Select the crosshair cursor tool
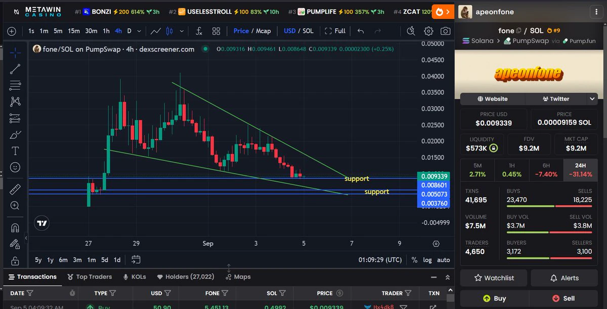The height and width of the screenshot is (309, 607). tap(15, 52)
